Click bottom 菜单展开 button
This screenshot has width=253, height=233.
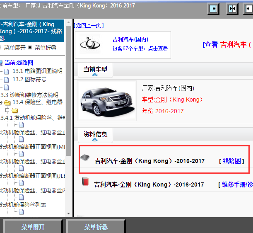pyautogui.click(x=33, y=227)
